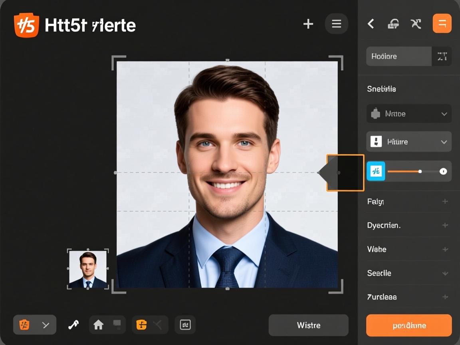This screenshot has height=345, width=460.
Task: Click the orange button at bottom right
Action: click(x=409, y=325)
